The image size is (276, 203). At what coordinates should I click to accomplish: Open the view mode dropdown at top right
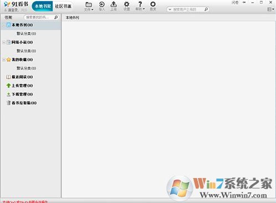coord(270,9)
